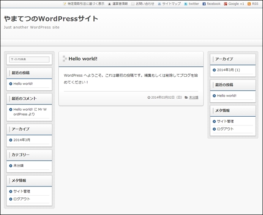Click the facebook logo icon
The width and height of the screenshot is (263, 215).
tap(204, 4)
